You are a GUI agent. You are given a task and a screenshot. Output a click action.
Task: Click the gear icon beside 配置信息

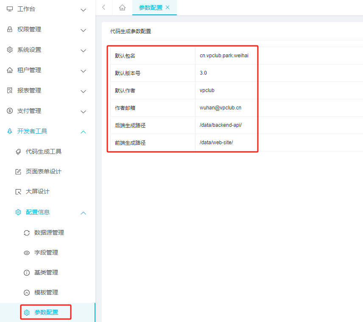18,212
